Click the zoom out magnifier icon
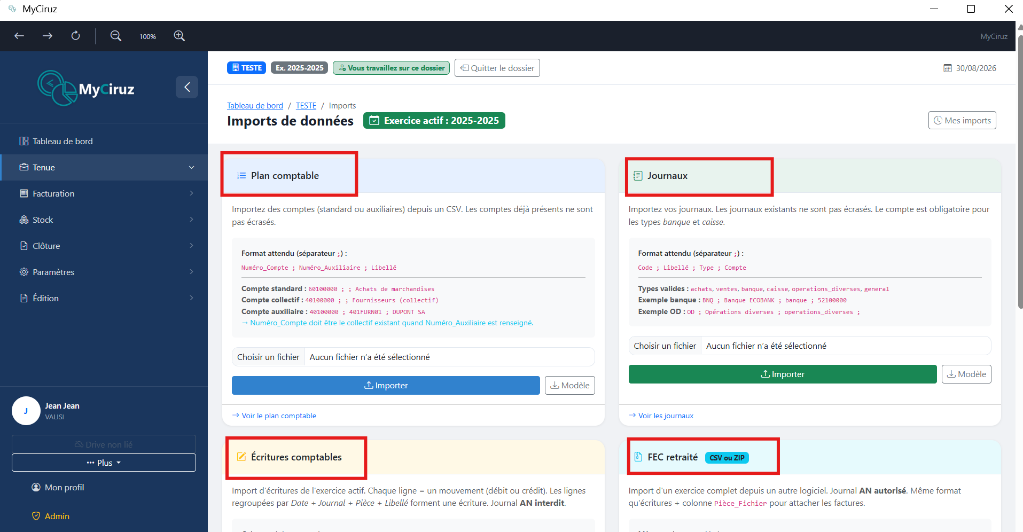The height and width of the screenshot is (532, 1023). coord(116,36)
